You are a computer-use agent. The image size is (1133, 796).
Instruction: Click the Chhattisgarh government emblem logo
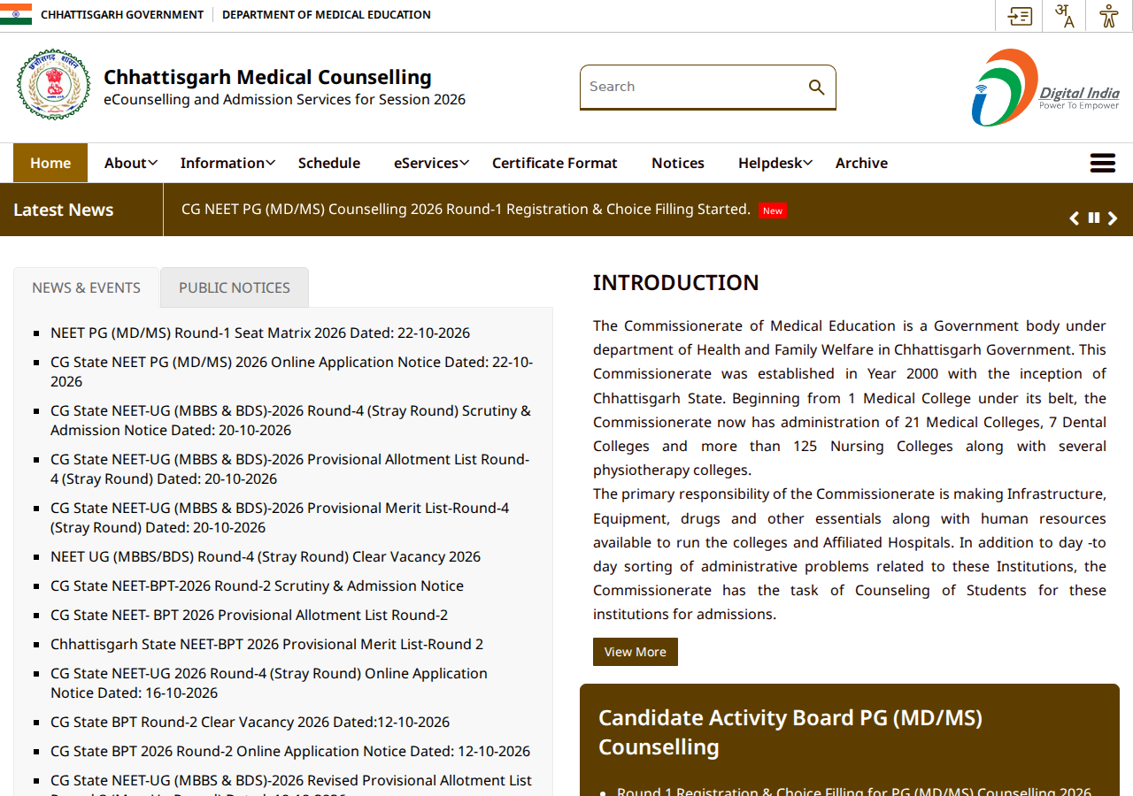coord(53,85)
